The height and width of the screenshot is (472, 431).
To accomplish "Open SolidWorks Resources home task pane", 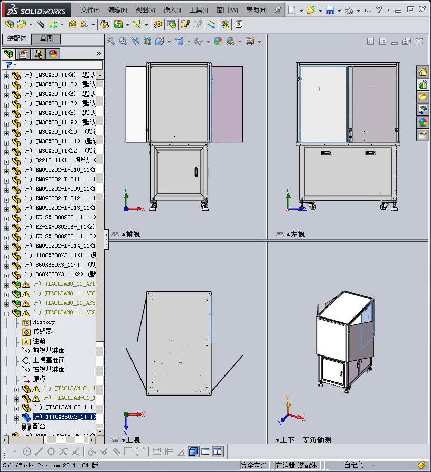I will 423,72.
